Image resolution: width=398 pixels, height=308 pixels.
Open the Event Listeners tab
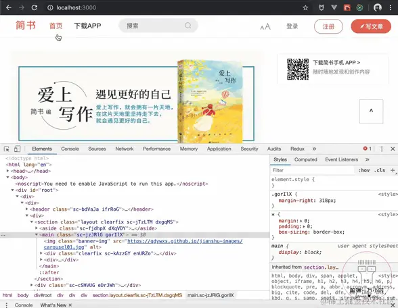pos(341,159)
